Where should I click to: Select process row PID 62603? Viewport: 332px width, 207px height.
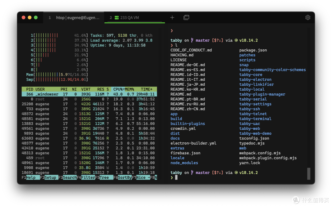tap(89, 138)
